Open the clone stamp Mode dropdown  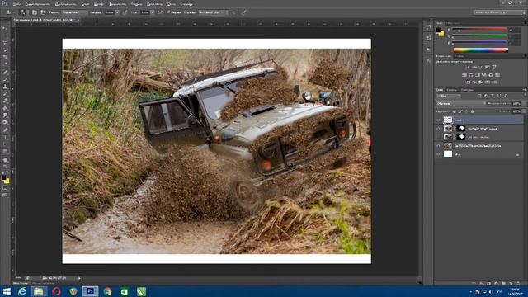75,12
